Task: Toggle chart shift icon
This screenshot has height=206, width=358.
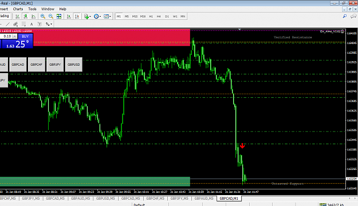Action: (x=77, y=17)
